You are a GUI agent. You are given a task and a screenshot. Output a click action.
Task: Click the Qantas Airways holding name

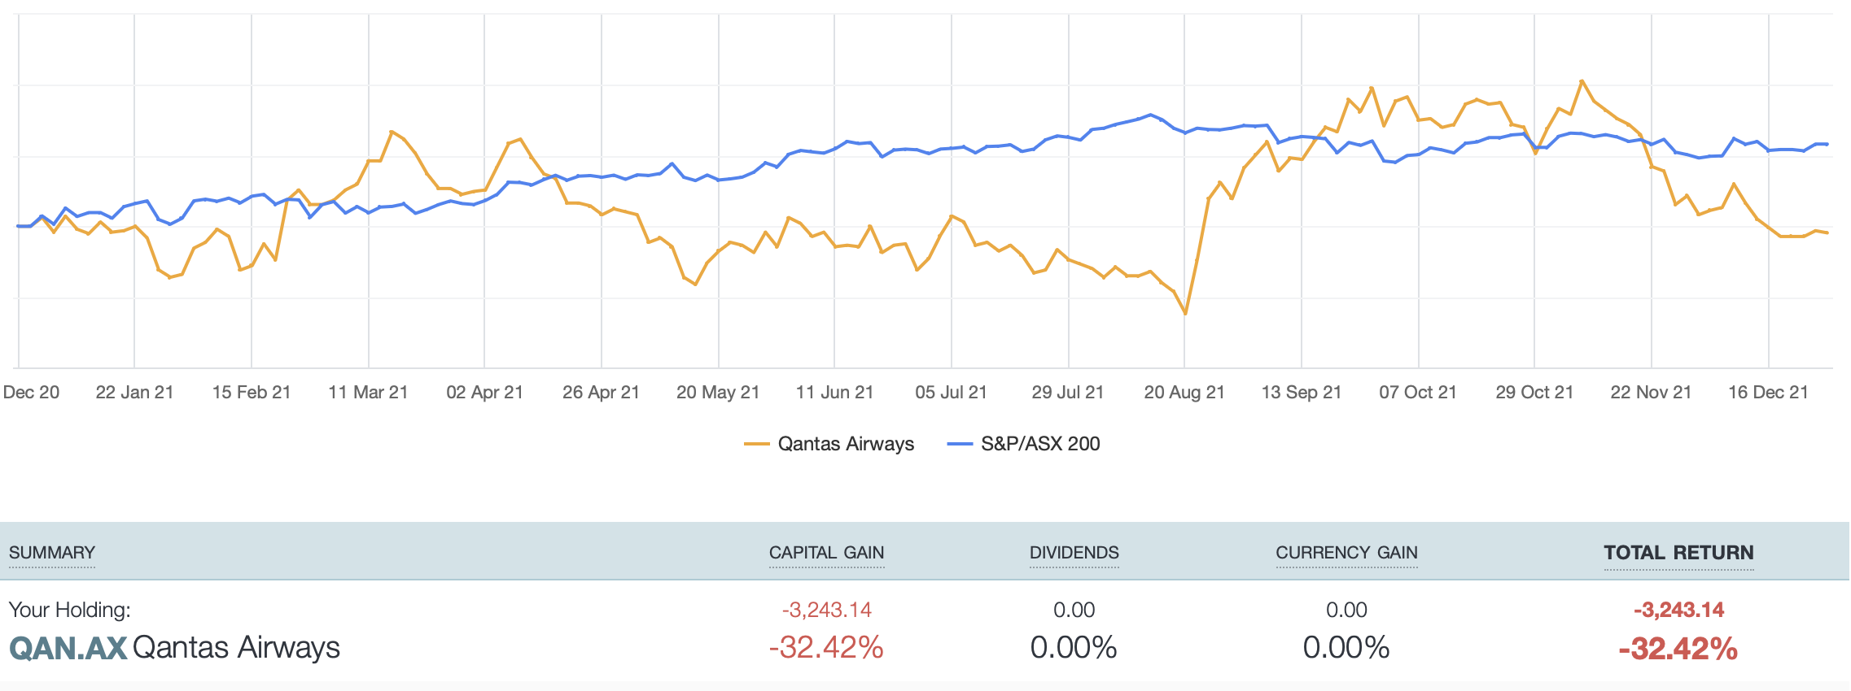pyautogui.click(x=236, y=648)
